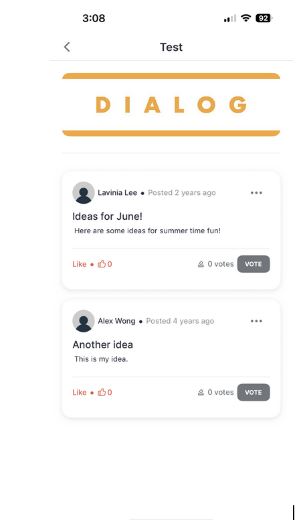Tap the Wi-Fi icon in status bar
Image resolution: width=305 pixels, height=520 pixels.
tap(245, 18)
